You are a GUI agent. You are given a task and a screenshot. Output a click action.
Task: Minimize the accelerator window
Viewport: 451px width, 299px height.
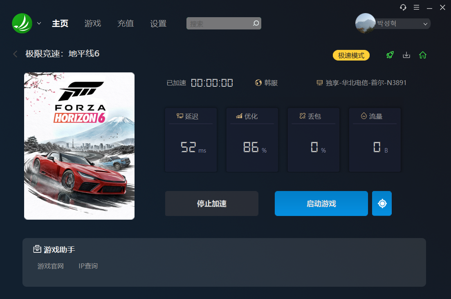pyautogui.click(x=429, y=8)
